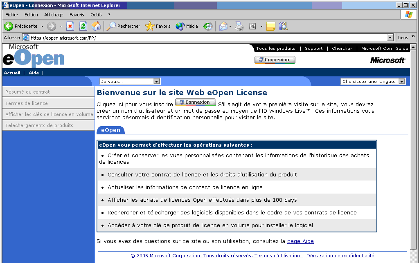Click the yellow Discuss note icon

[x=271, y=26]
